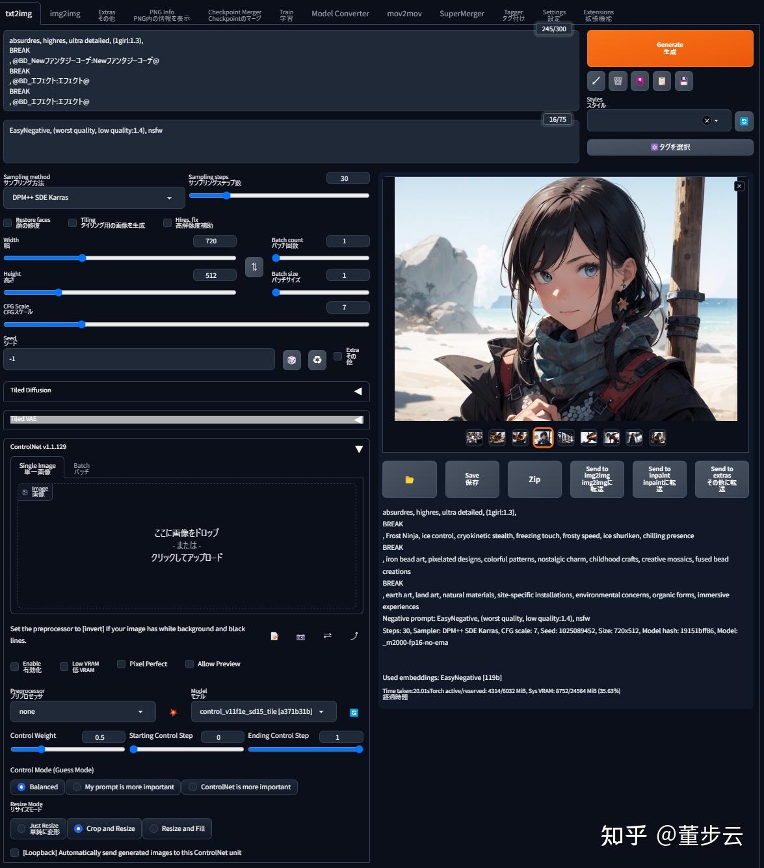The image size is (764, 868).
Task: Refresh the ControlNet model list
Action: click(x=354, y=712)
